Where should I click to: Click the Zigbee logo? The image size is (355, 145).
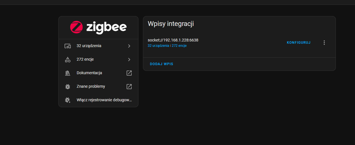pos(98,27)
